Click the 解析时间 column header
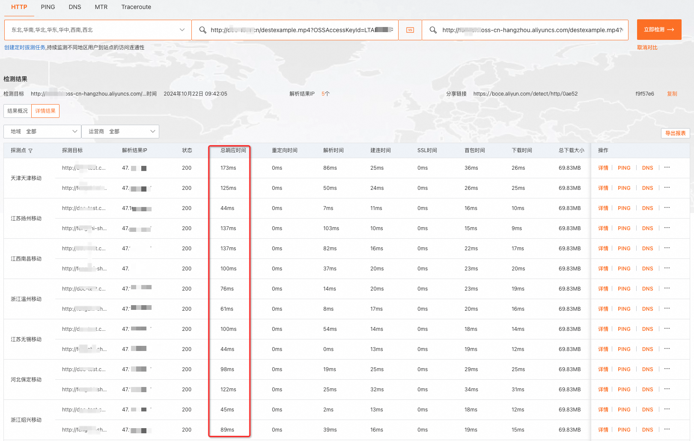This screenshot has width=694, height=441. (334, 150)
